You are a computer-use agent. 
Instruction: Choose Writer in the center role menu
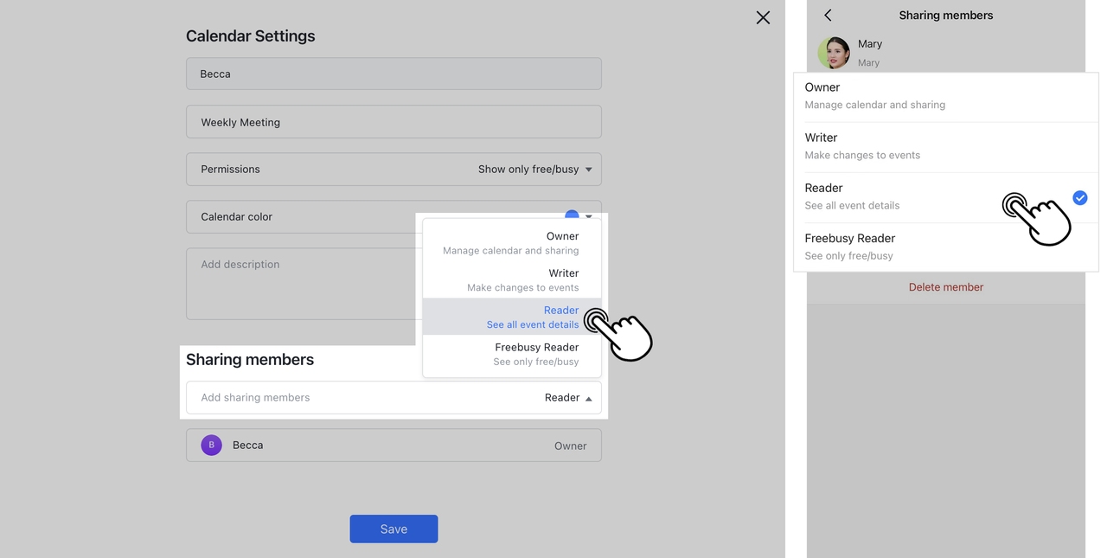click(x=511, y=279)
